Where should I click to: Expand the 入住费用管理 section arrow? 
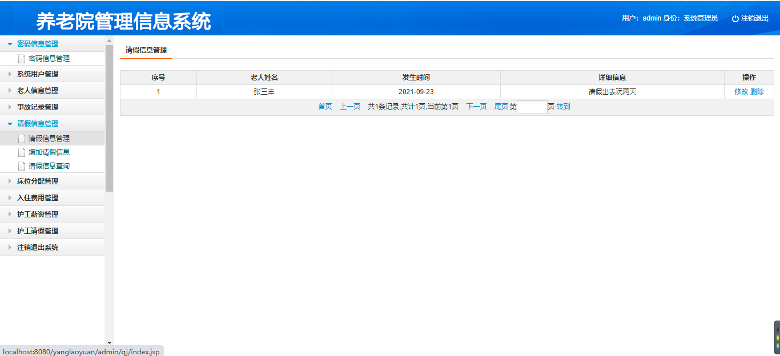(x=10, y=198)
